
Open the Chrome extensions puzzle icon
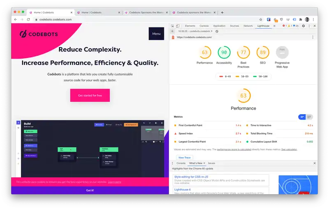300,19
